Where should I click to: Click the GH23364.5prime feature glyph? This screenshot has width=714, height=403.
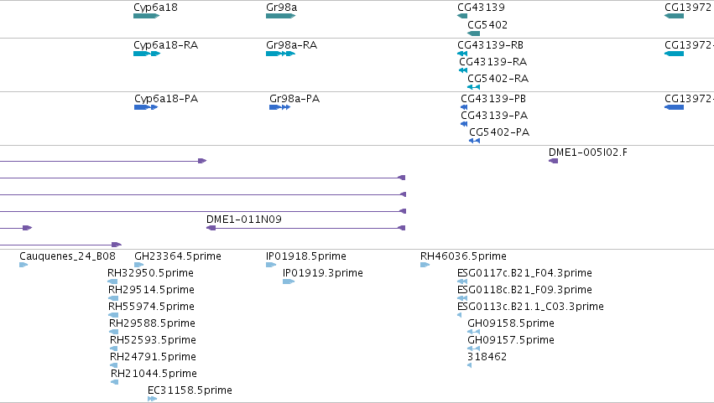coord(139,265)
